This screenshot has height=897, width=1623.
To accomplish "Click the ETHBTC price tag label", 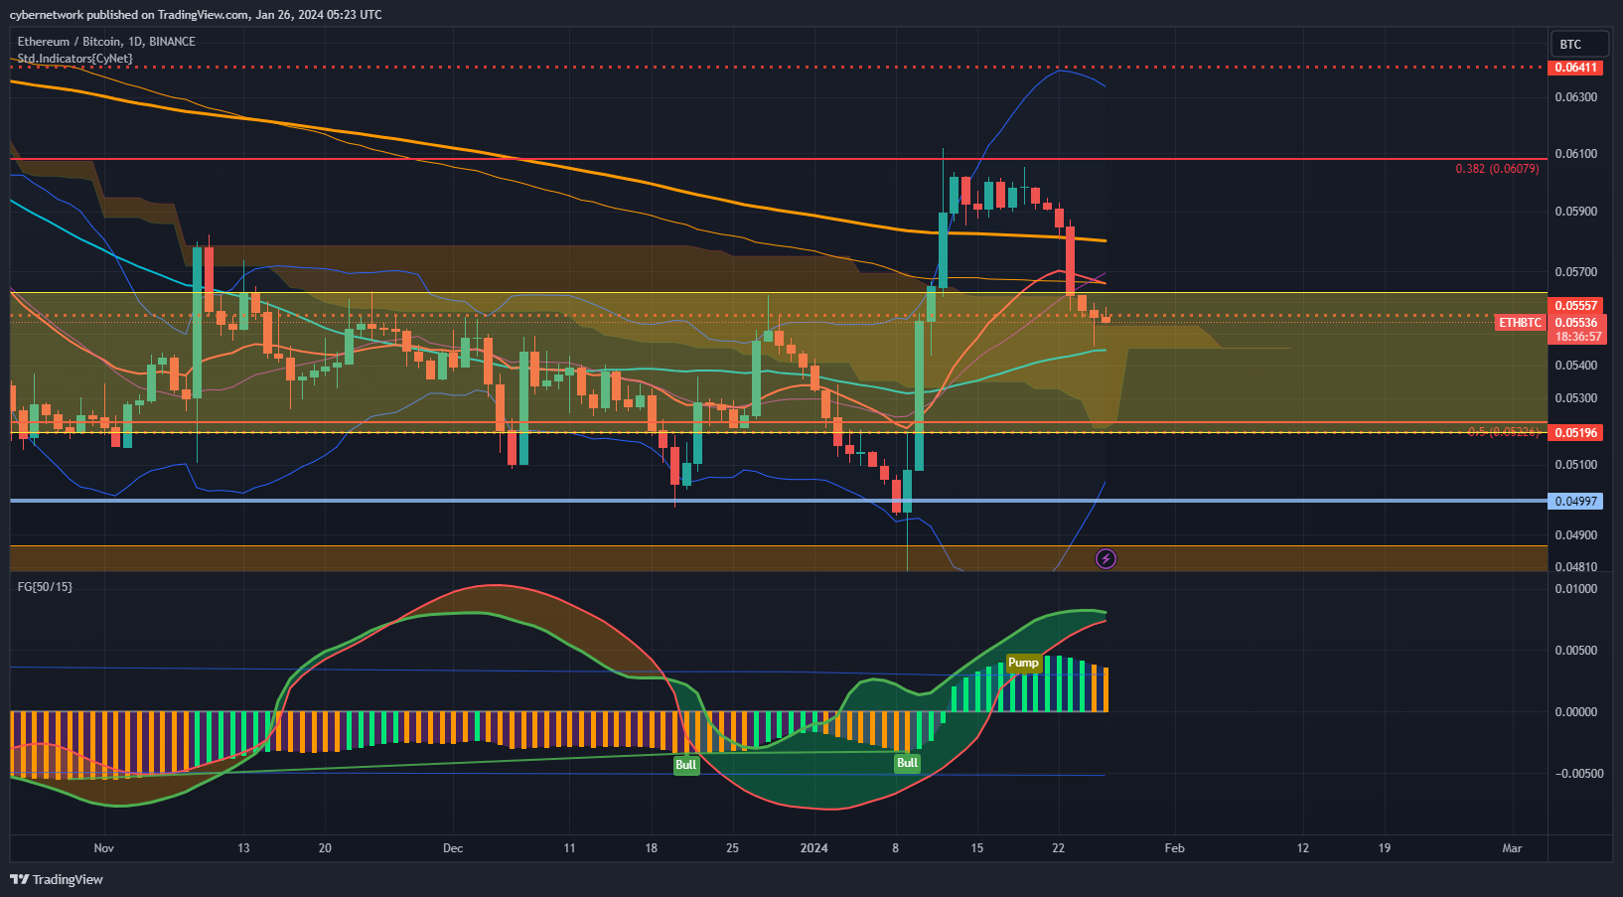I will click(x=1520, y=323).
